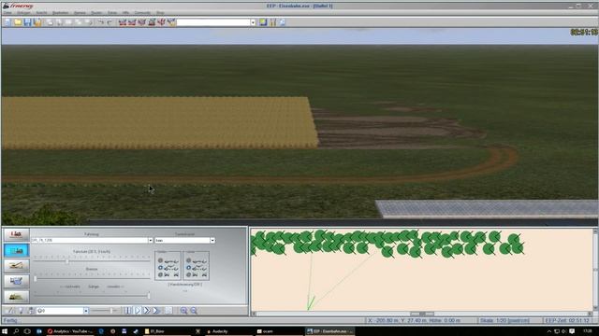The height and width of the screenshot is (336, 599).
Task: Open the Community menu
Action: (142, 13)
